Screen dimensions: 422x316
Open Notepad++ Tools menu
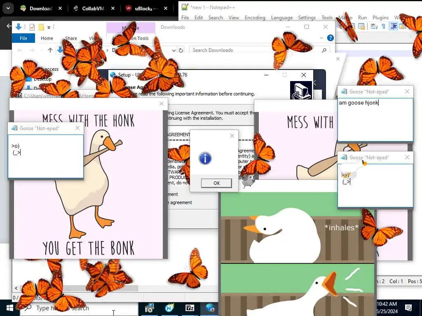(x=327, y=17)
